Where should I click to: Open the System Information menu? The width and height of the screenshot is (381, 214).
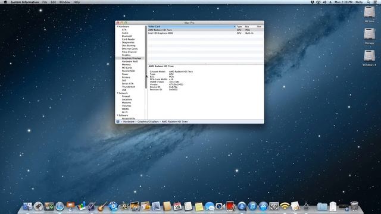point(24,2)
